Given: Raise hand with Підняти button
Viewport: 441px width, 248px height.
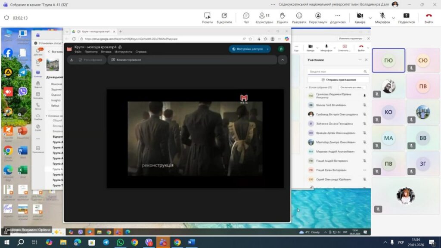Looking at the screenshot, I should [283, 18].
